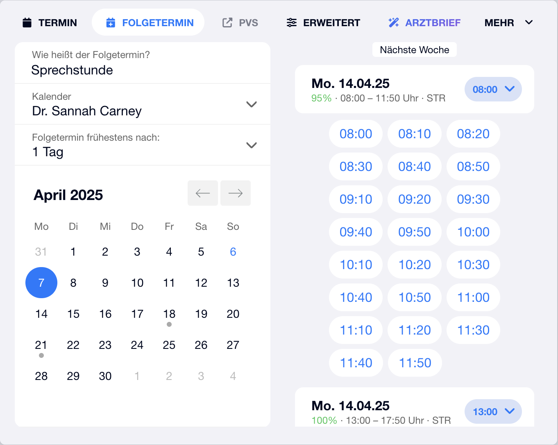558x445 pixels.
Task: Open the Mehr menu chevron
Action: (x=529, y=23)
